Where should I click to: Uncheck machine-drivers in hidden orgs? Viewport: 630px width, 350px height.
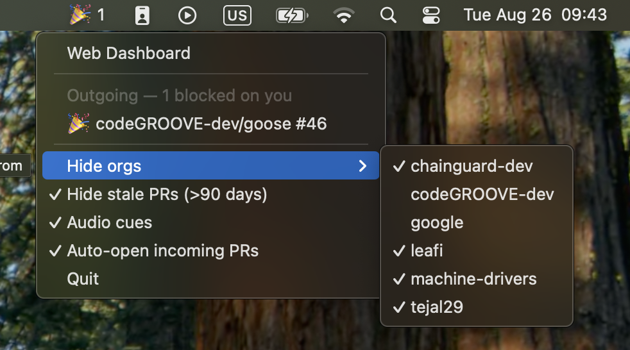[477, 279]
